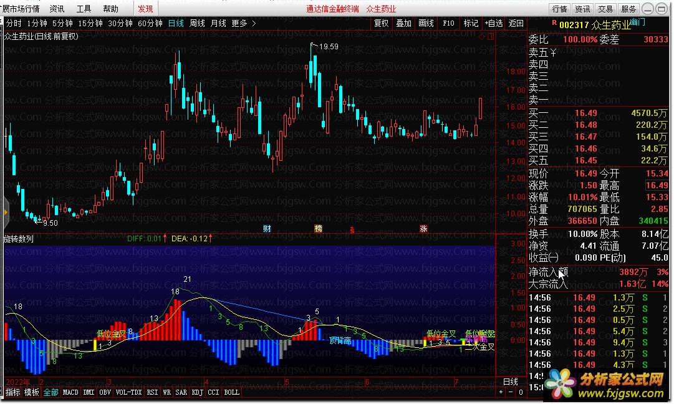This screenshot has width=674, height=404.
Task: Open the 画线 drawing tools
Action: [426, 23]
